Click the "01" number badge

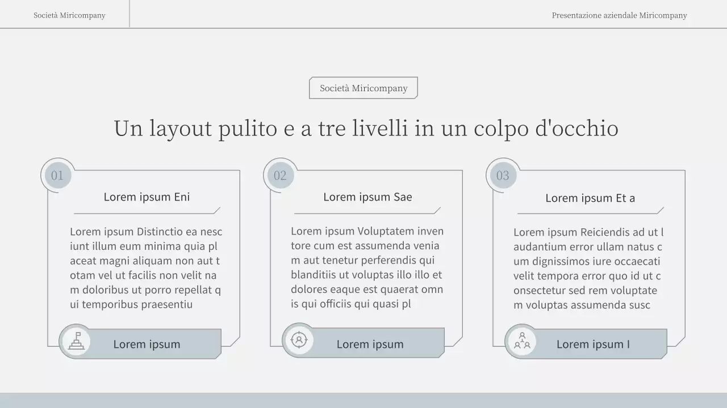click(x=57, y=175)
